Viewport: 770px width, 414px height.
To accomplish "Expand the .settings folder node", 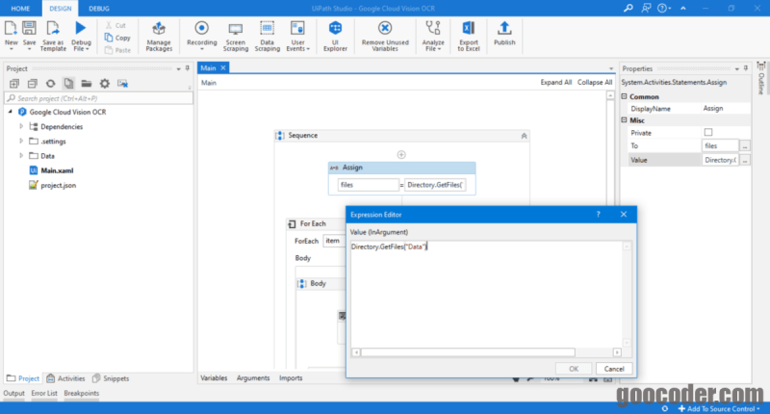I will (x=21, y=141).
